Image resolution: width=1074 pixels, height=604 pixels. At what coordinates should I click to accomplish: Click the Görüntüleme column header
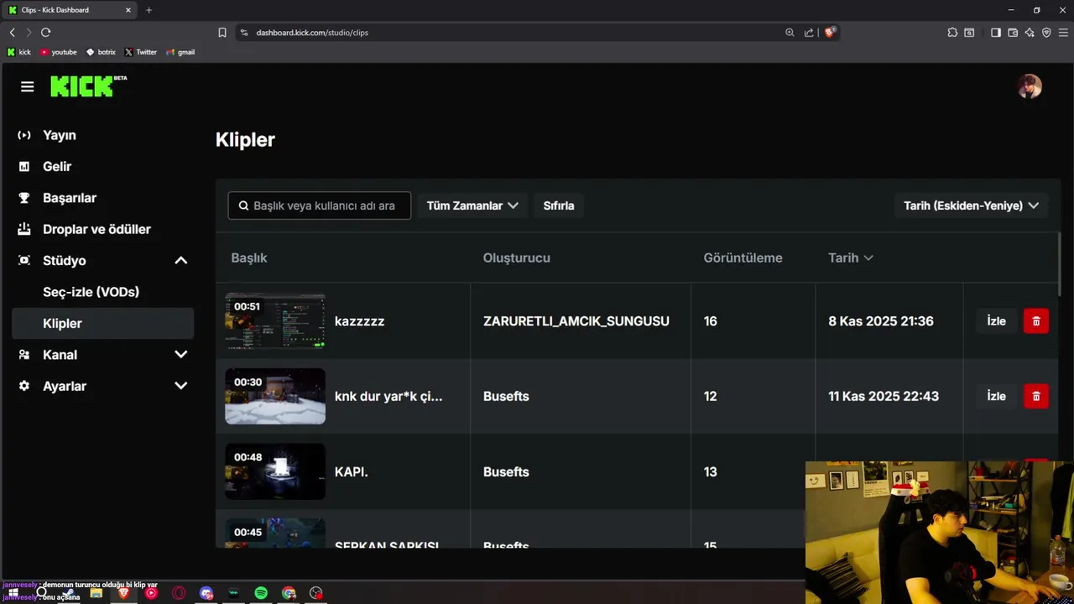743,258
